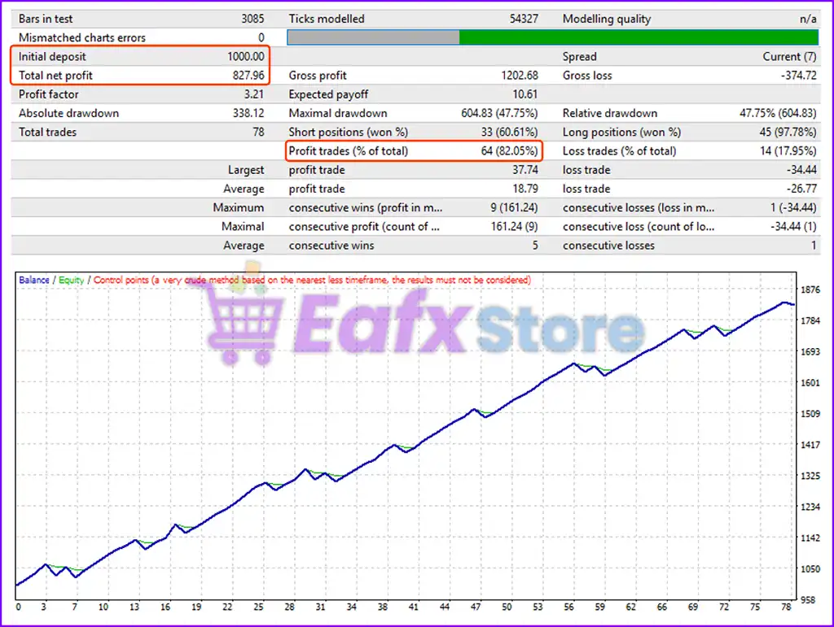Select the Absolute drawdown value 338.12
The height and width of the screenshot is (627, 834).
click(x=248, y=113)
